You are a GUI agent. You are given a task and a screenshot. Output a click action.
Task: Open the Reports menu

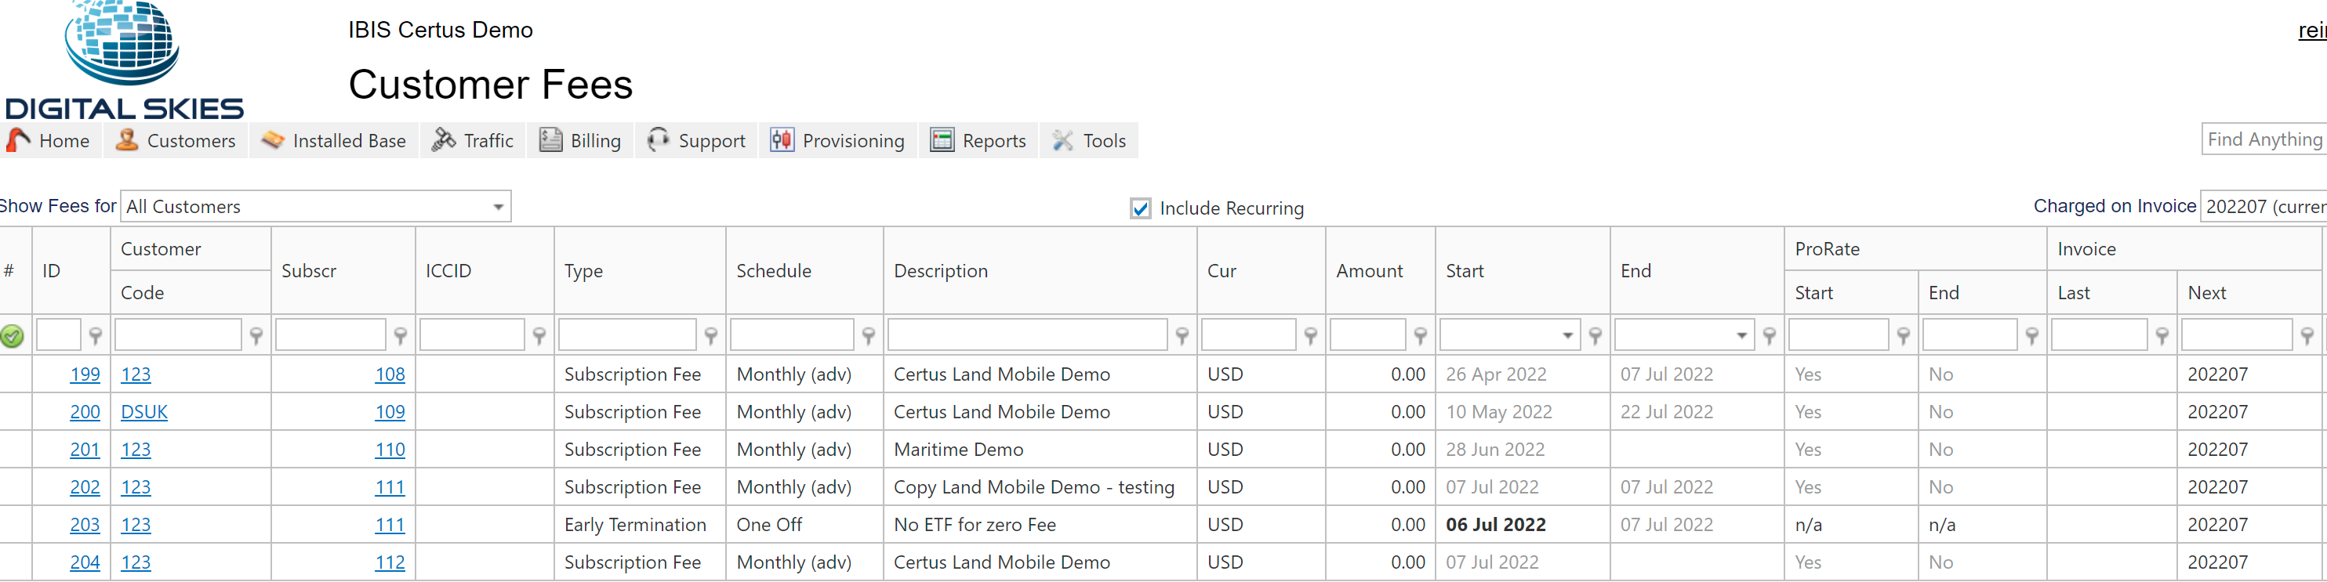point(979,141)
